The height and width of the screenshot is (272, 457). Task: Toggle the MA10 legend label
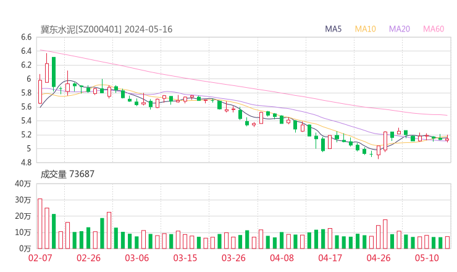pyautogui.click(x=365, y=29)
